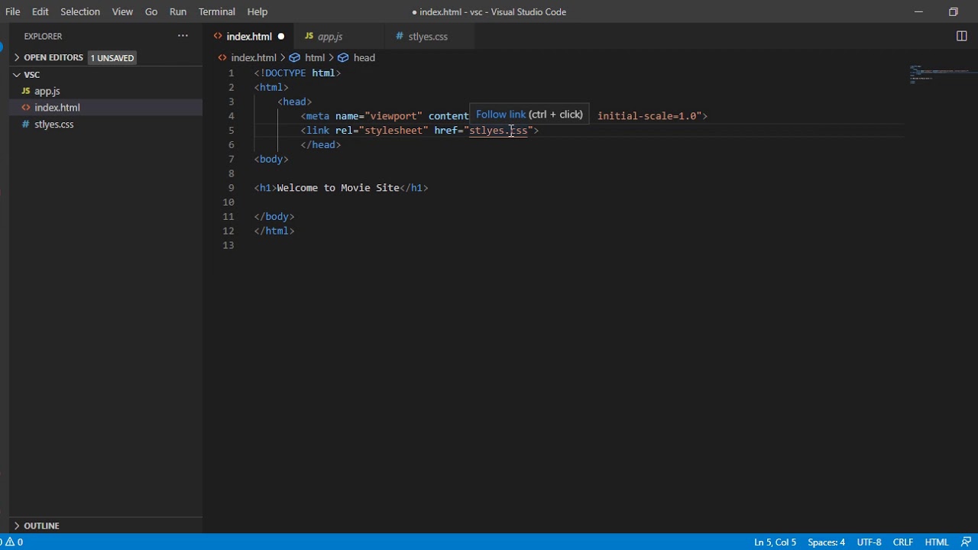The image size is (978, 550).
Task: Click the UTF-8 encoding status item
Action: [x=869, y=542]
